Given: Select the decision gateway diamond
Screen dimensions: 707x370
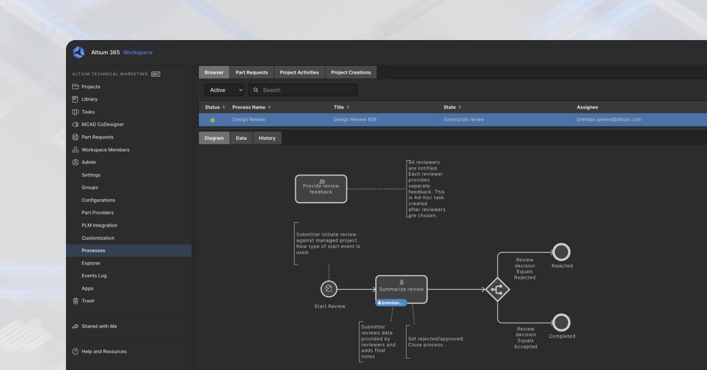Looking at the screenshot, I should point(497,289).
